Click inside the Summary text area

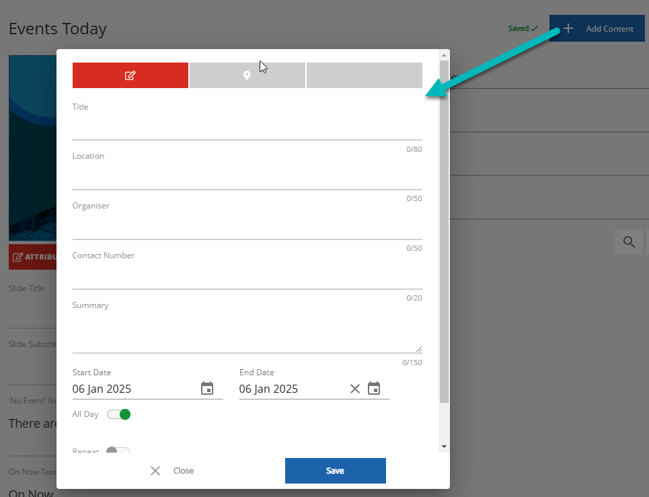(247, 333)
